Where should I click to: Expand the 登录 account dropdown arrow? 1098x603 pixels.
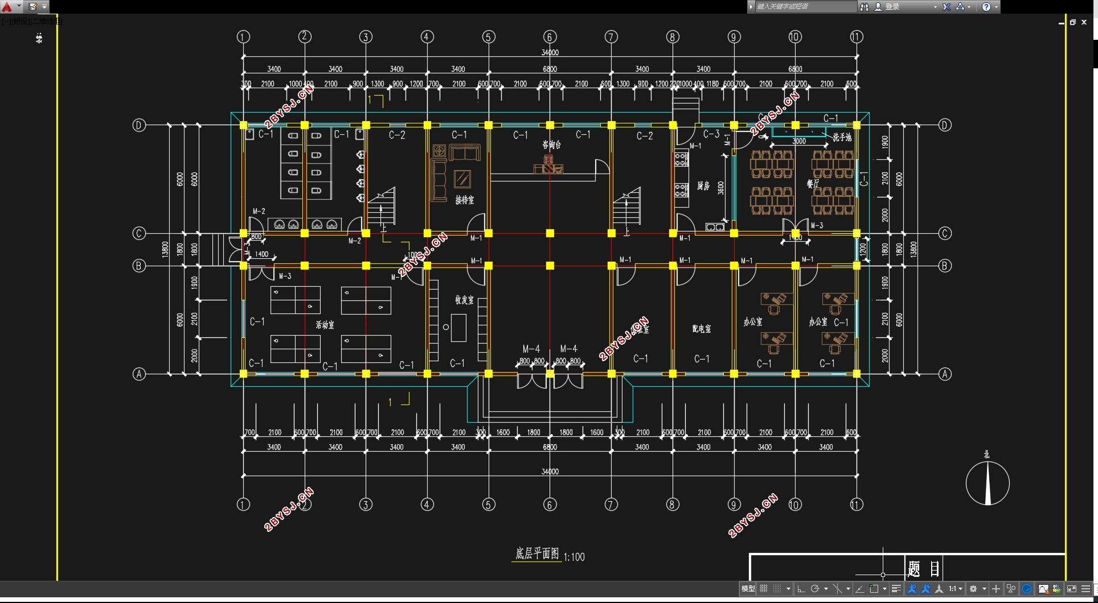935,7
